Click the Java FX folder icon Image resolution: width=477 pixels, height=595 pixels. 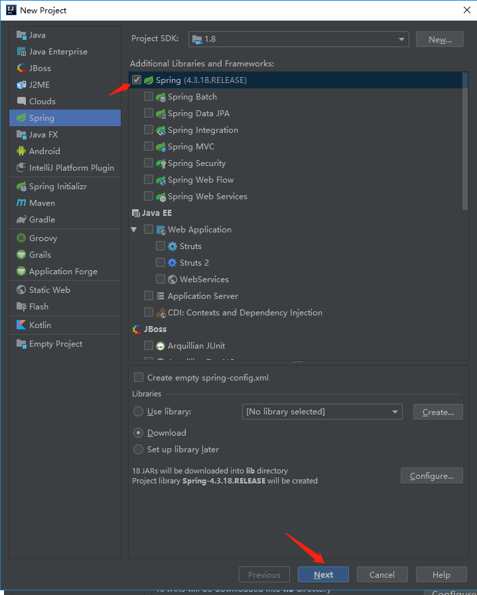tap(21, 134)
